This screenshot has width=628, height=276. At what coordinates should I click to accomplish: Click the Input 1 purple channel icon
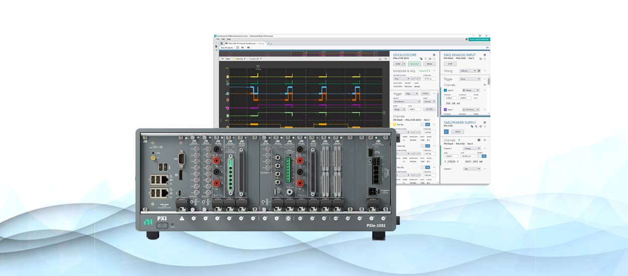click(x=445, y=109)
